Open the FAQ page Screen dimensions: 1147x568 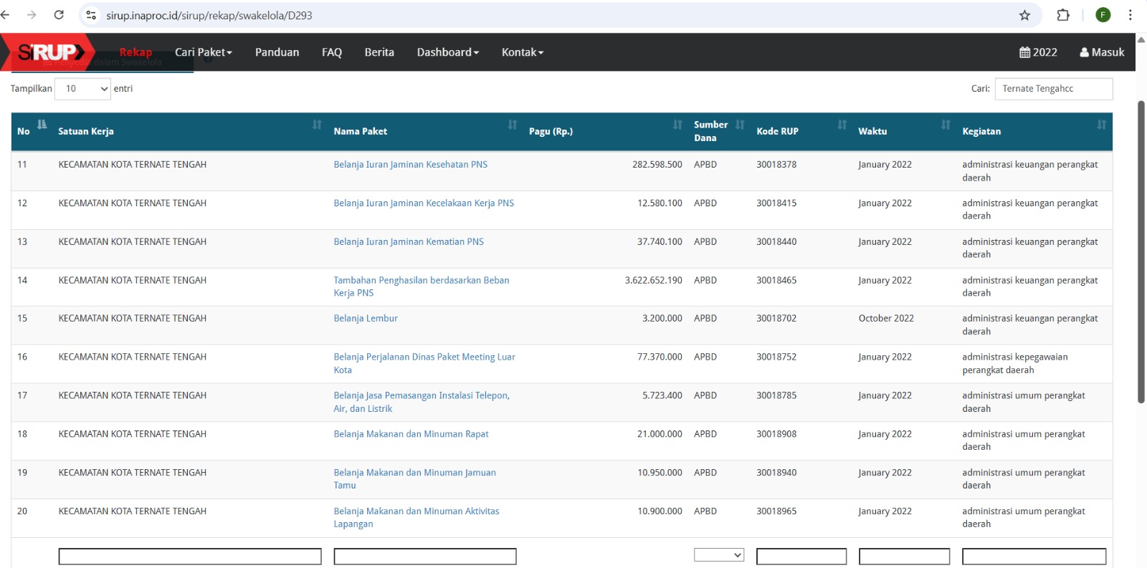(331, 52)
